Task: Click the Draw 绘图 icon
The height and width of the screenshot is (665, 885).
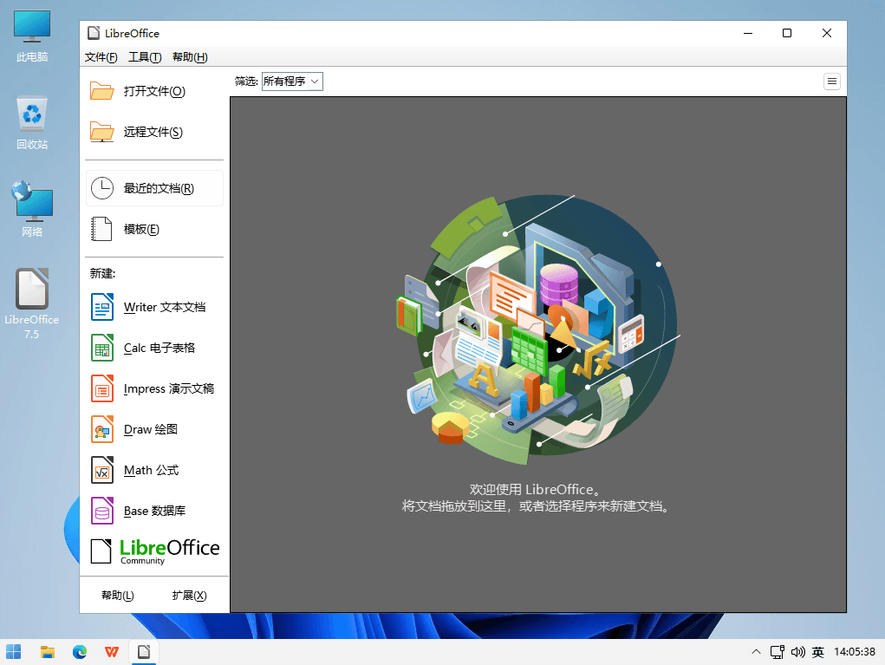Action: (102, 429)
